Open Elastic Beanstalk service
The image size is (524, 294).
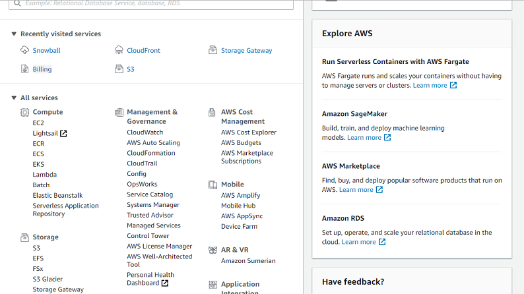click(57, 195)
